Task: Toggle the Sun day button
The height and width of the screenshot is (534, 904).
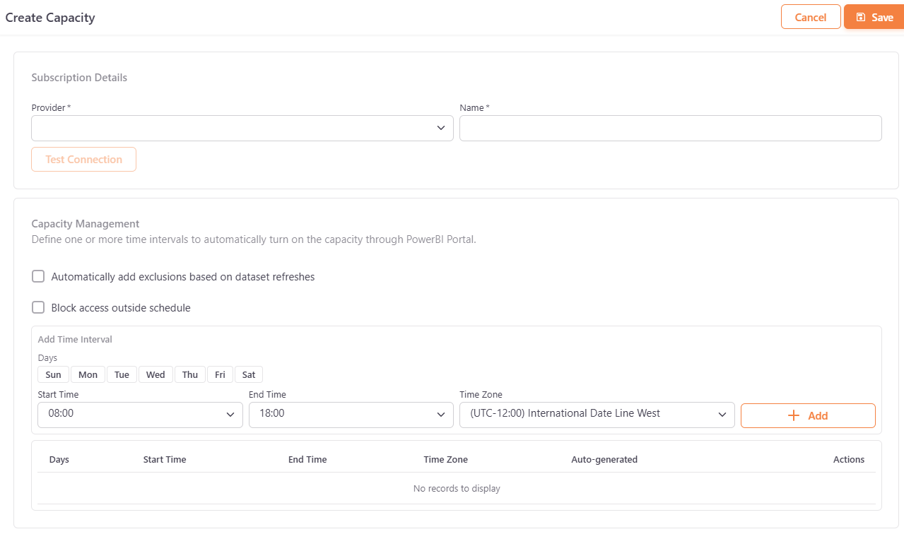Action: tap(53, 374)
